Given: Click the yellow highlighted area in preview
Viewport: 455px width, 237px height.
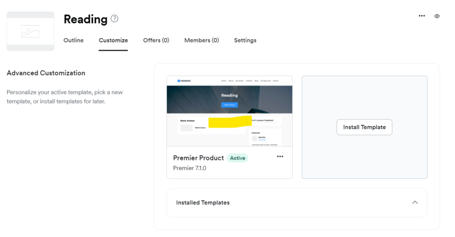Looking at the screenshot, I should 228,122.
